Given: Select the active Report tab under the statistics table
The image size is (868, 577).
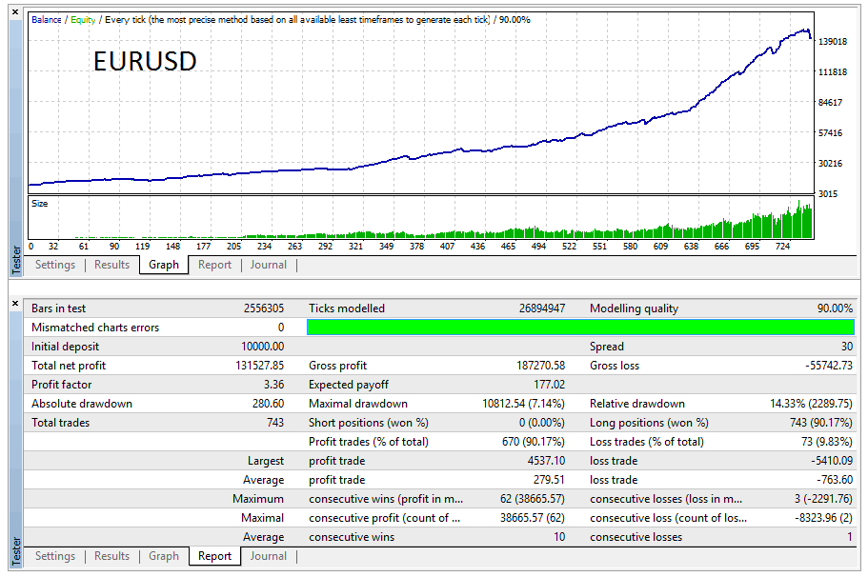Looking at the screenshot, I should tap(214, 556).
